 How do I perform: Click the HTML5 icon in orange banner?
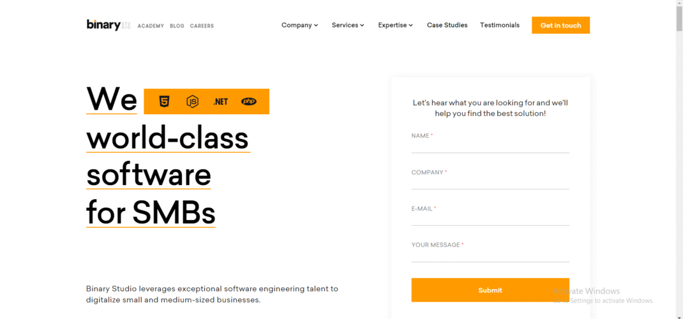164,101
